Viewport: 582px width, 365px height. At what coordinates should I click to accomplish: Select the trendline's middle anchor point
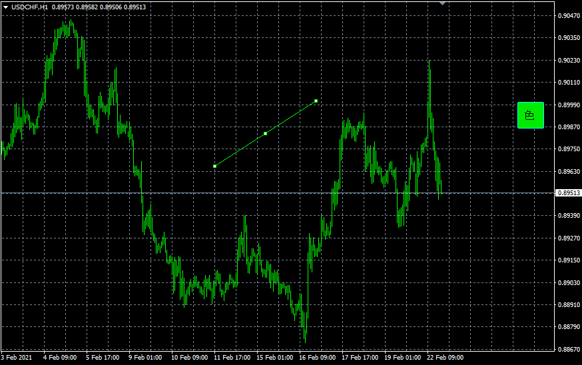(266, 133)
